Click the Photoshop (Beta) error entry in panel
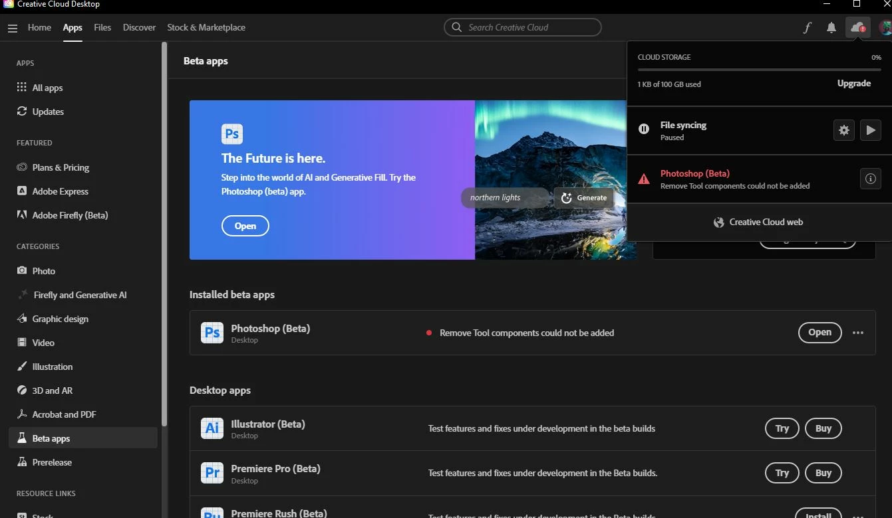892x518 pixels. pos(759,179)
